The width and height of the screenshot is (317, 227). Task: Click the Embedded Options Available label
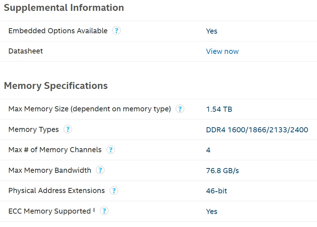coord(58,31)
